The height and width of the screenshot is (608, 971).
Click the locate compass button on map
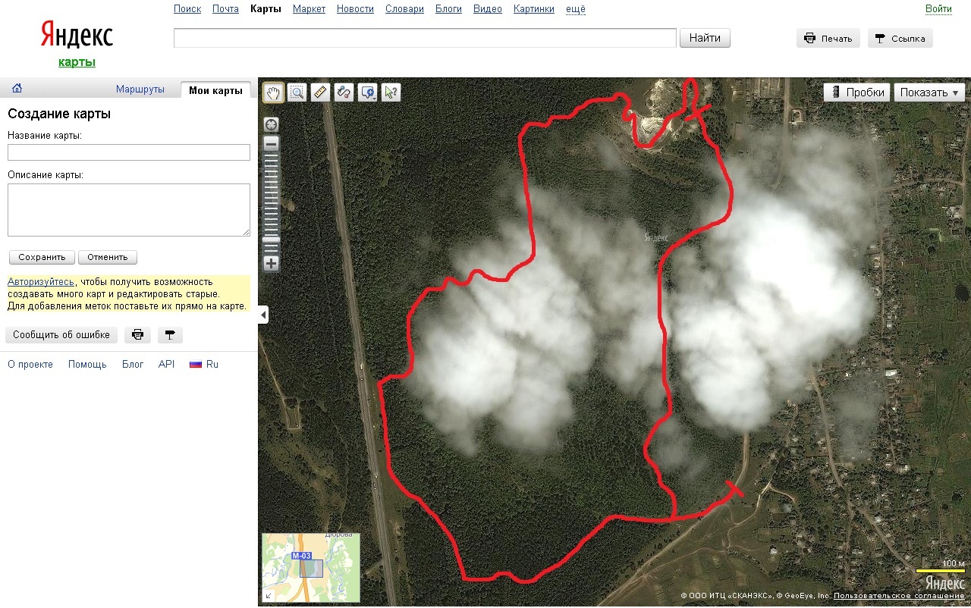pyautogui.click(x=271, y=124)
